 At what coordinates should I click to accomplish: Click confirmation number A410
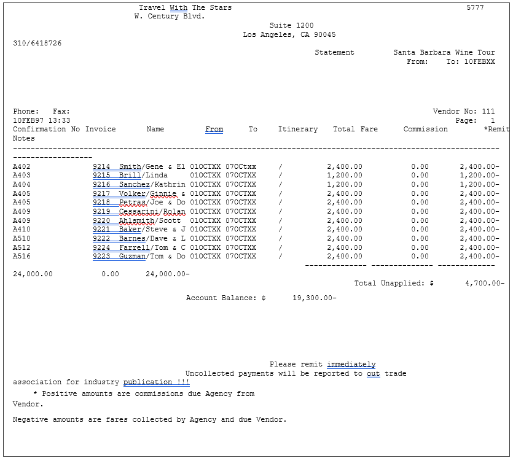(22, 230)
